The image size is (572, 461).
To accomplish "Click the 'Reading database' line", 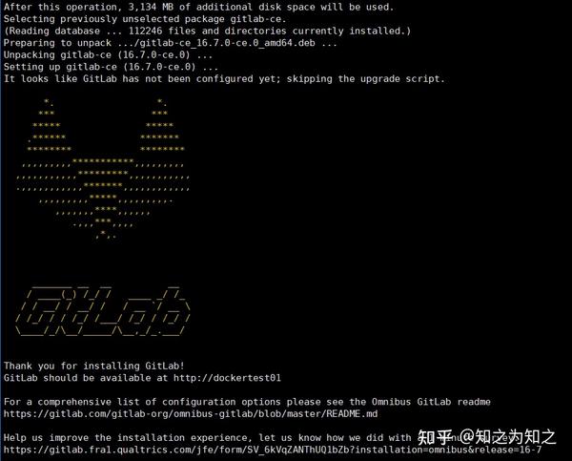I will pyautogui.click(x=207, y=31).
